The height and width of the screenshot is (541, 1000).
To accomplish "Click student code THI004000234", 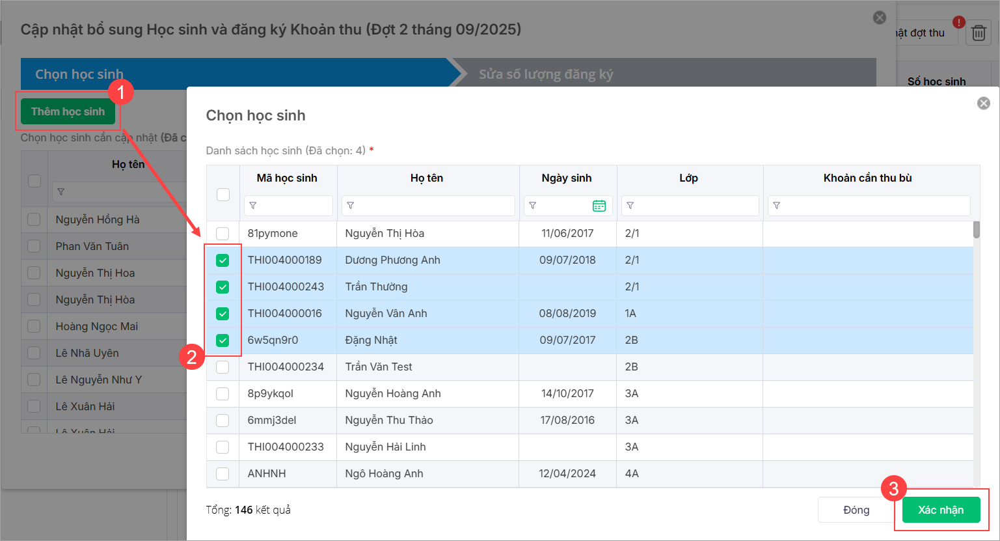I will [286, 367].
